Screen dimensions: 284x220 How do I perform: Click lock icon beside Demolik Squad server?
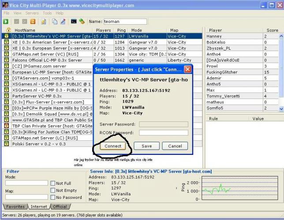pyautogui.click(x=7, y=114)
